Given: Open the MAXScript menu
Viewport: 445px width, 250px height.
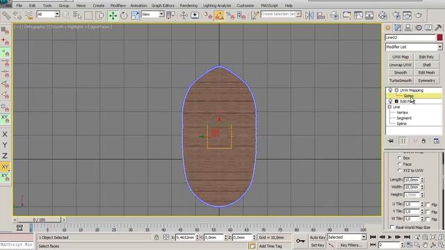Looking at the screenshot, I should coord(269,6).
